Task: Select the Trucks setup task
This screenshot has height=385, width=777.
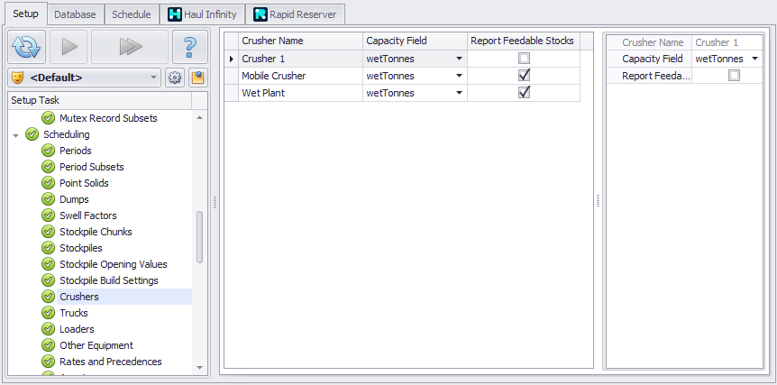Action: (74, 313)
